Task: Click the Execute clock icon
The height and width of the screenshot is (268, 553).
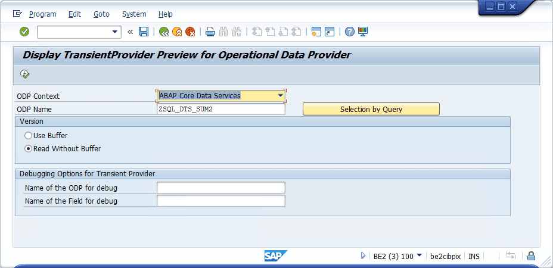Action: (24, 74)
